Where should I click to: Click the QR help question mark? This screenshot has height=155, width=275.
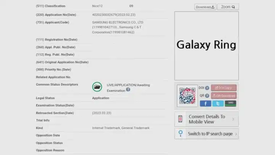coord(207,96)
